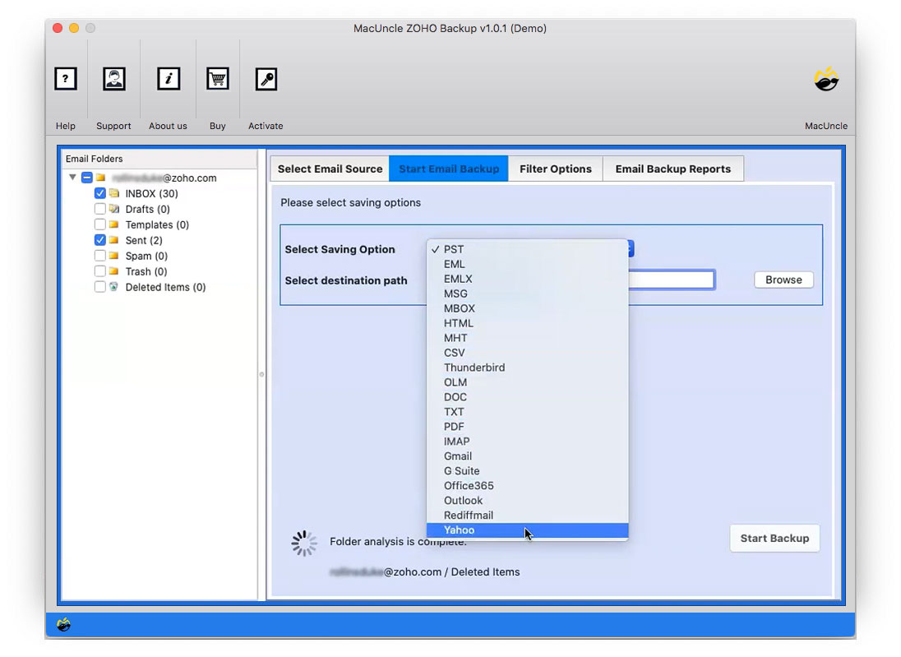Click the Buy shopping cart icon

pyautogui.click(x=217, y=79)
